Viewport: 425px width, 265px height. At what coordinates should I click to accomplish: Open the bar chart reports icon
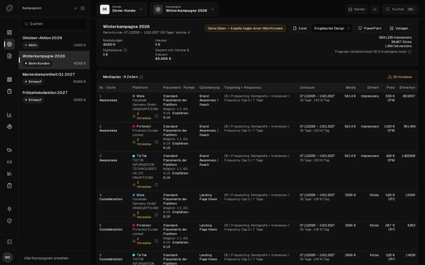pyautogui.click(x=9, y=115)
